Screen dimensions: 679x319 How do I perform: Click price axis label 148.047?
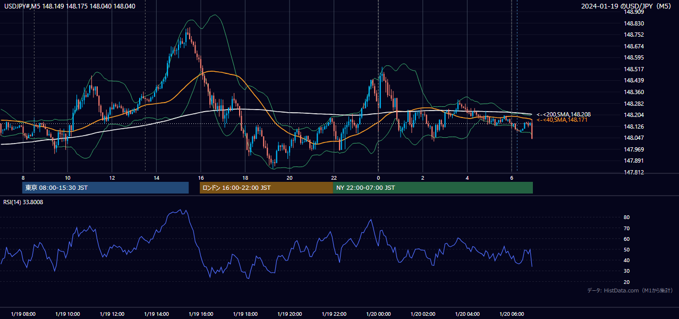(x=634, y=138)
